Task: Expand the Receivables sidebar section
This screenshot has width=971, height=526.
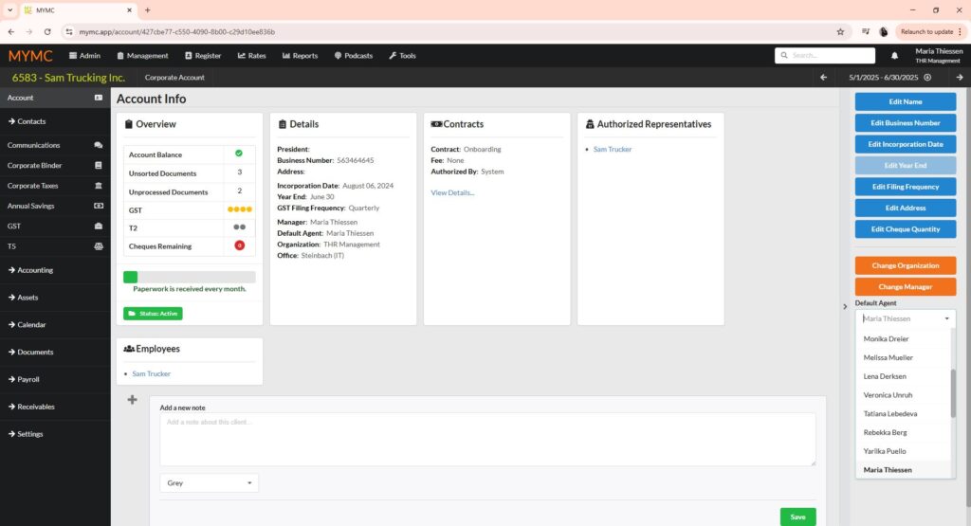Action: (x=55, y=407)
